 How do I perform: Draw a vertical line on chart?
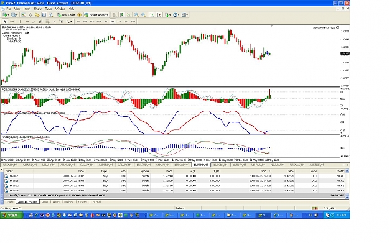20,21
